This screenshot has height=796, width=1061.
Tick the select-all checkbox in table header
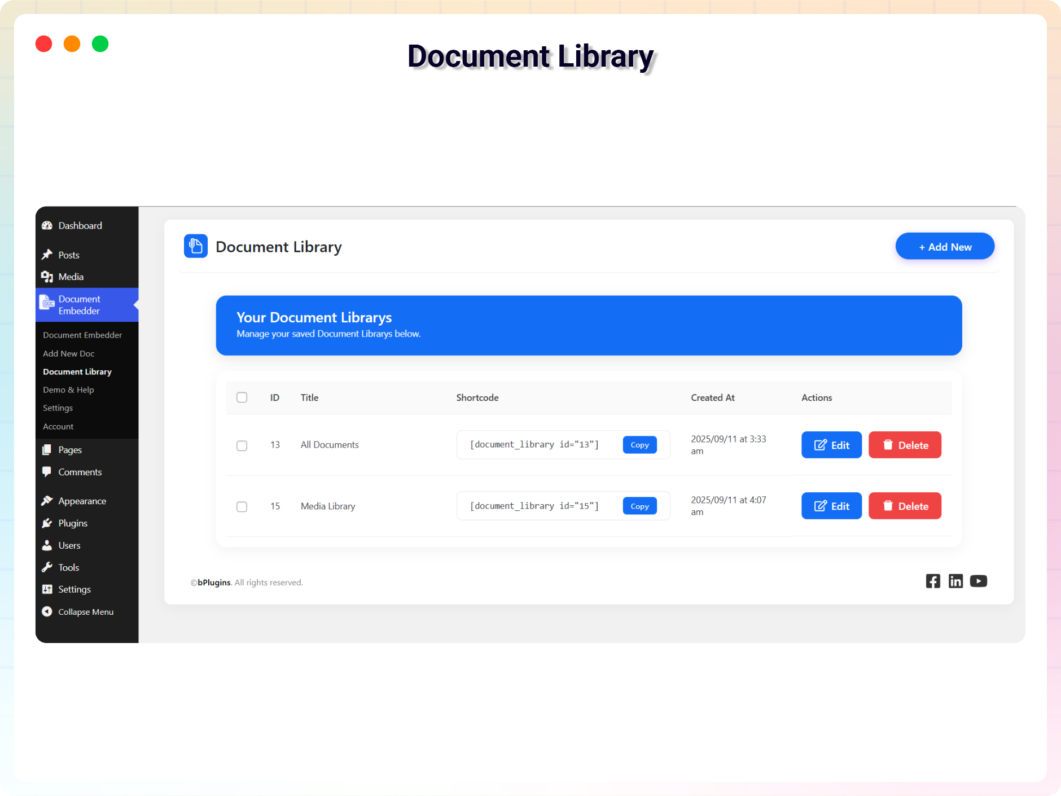[x=242, y=397]
